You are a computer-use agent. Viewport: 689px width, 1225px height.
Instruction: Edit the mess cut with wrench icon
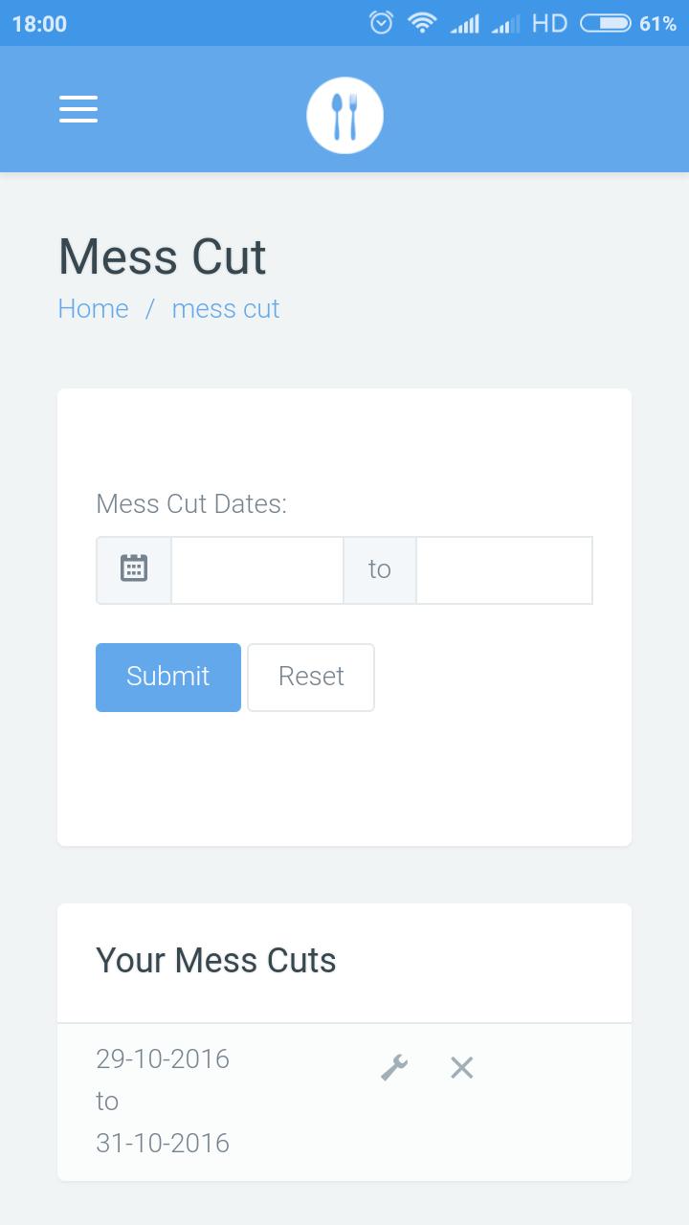[394, 1067]
